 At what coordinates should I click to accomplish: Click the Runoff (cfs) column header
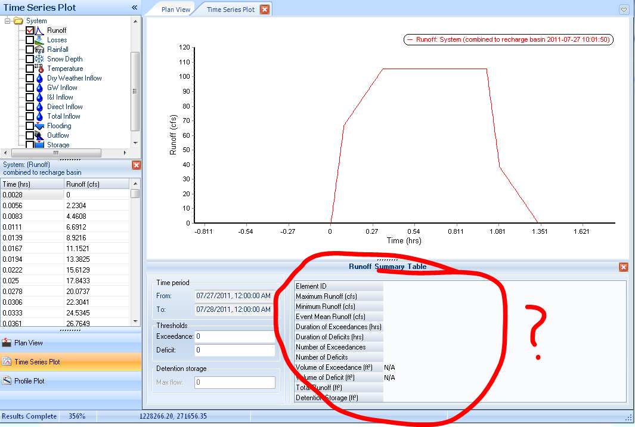(x=97, y=184)
